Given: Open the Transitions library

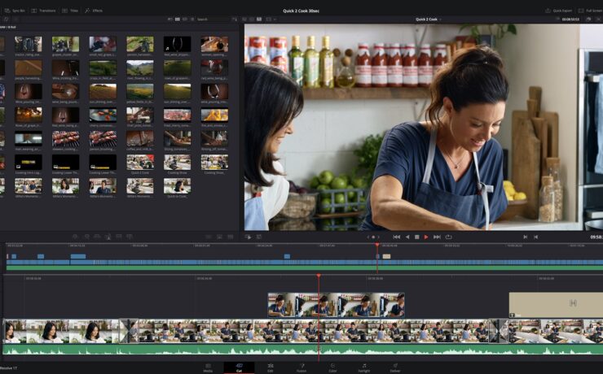Looking at the screenshot, I should click(x=43, y=11).
